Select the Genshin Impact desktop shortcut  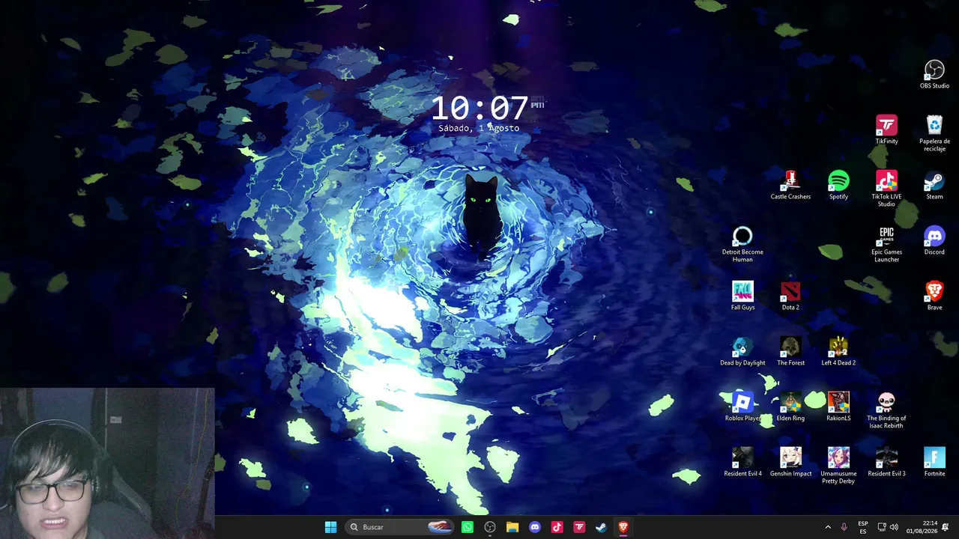tap(790, 462)
